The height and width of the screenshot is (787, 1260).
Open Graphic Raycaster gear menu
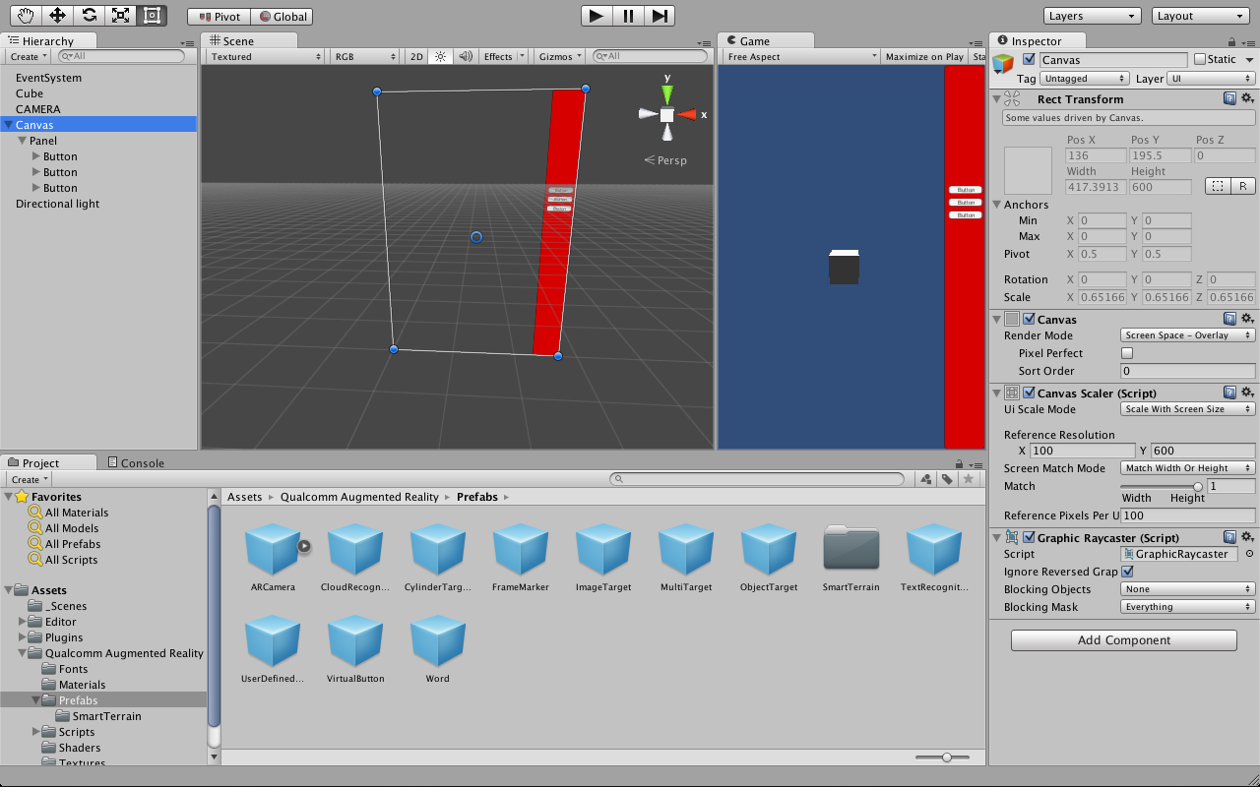(1247, 537)
